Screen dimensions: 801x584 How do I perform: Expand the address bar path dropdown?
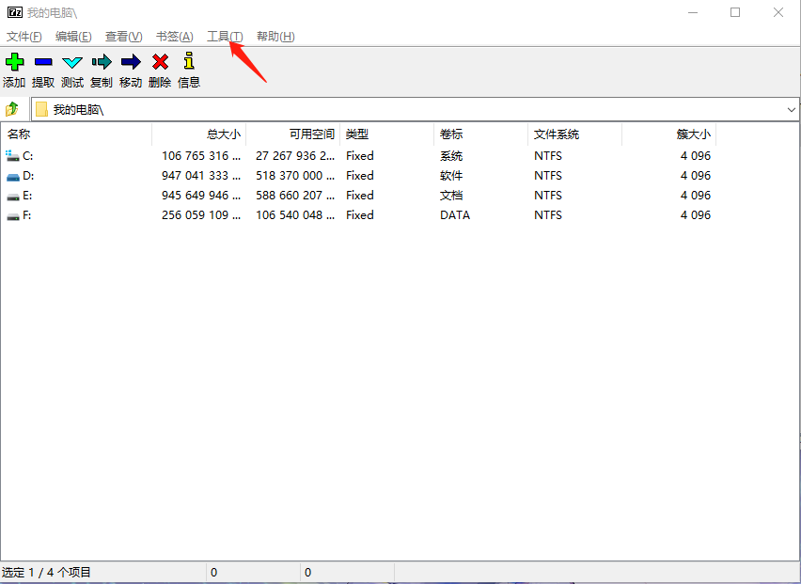[791, 110]
